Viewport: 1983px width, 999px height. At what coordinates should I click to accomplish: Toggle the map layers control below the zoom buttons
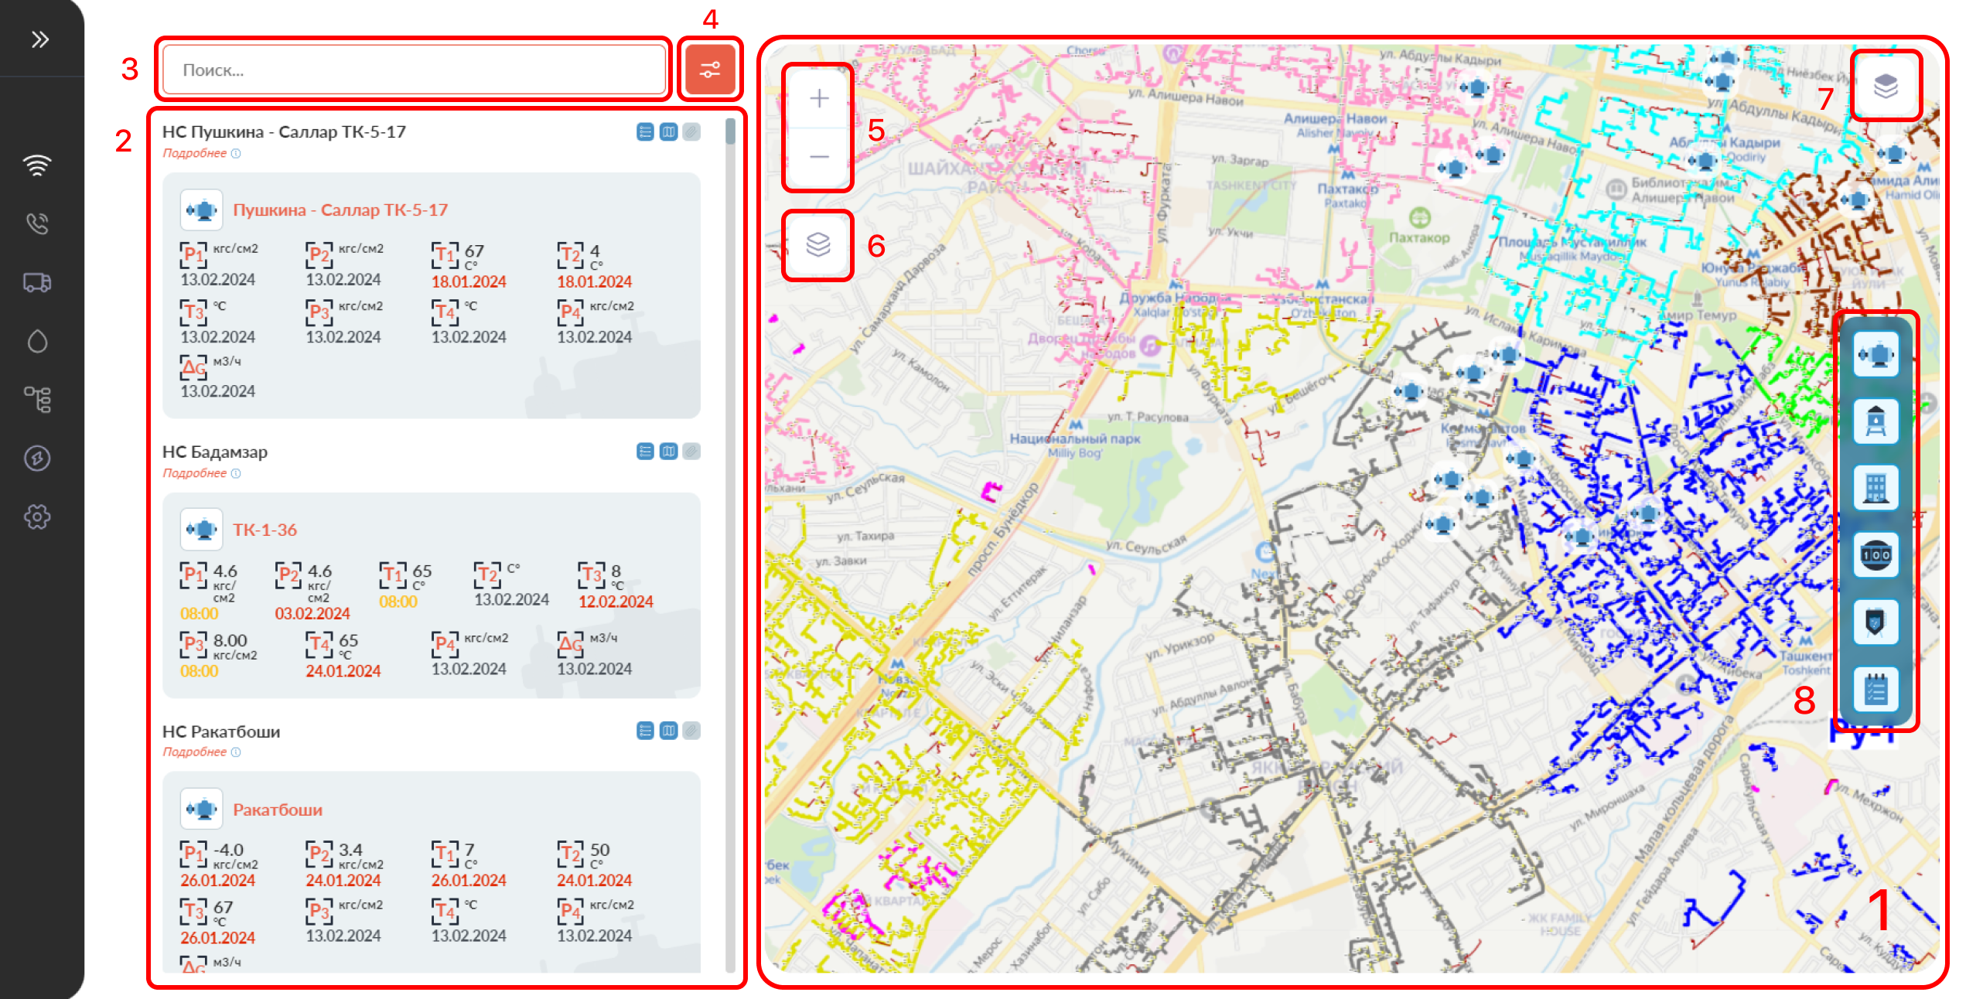pyautogui.click(x=817, y=244)
